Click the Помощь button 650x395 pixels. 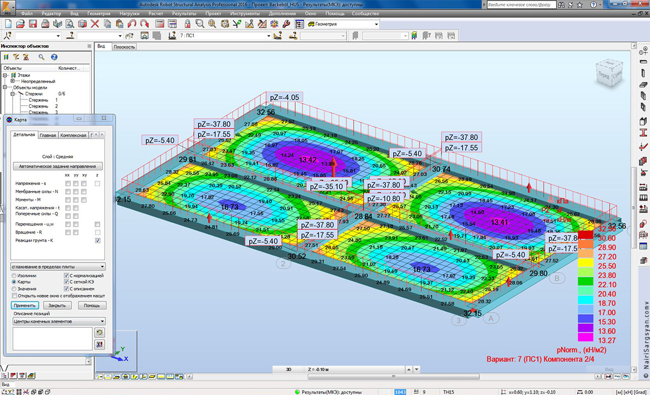pyautogui.click(x=91, y=305)
